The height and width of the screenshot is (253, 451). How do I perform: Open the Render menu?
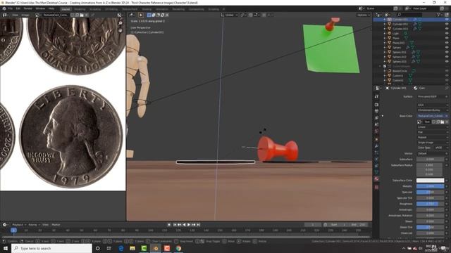pos(28,8)
